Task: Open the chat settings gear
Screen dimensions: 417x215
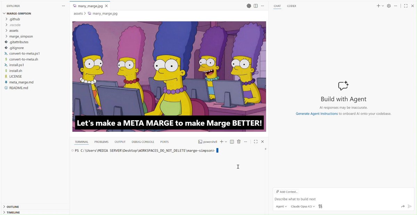Action: tap(389, 6)
